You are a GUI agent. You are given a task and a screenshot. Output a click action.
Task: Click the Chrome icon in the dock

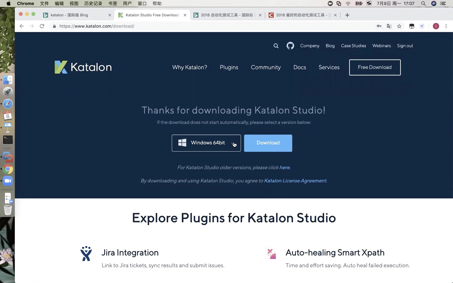pyautogui.click(x=8, y=169)
